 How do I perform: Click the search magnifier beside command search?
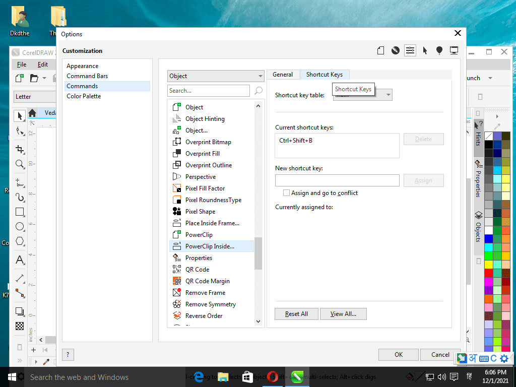pos(259,91)
